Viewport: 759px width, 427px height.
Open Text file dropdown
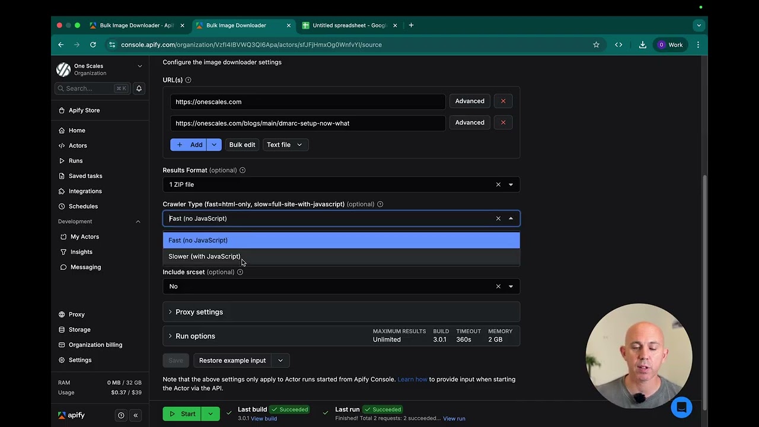point(285,145)
